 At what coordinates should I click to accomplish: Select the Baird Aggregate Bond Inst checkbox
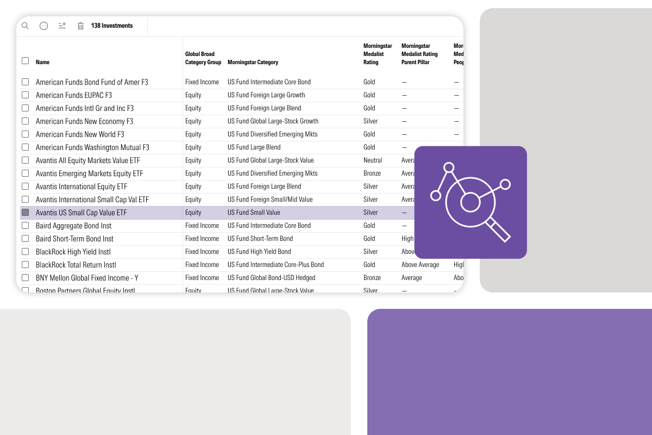coord(26,226)
